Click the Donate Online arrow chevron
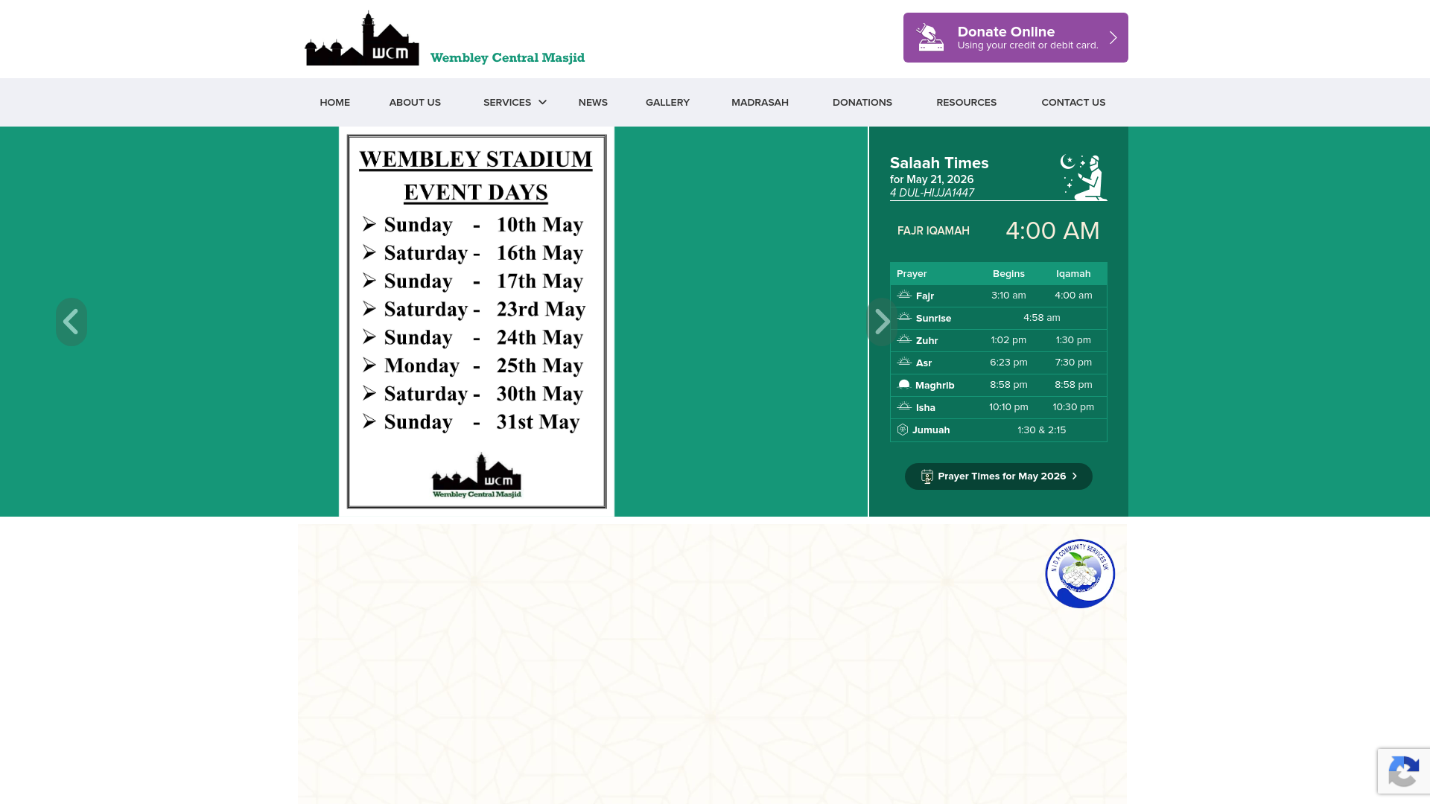1430x804 pixels. pos(1113,37)
